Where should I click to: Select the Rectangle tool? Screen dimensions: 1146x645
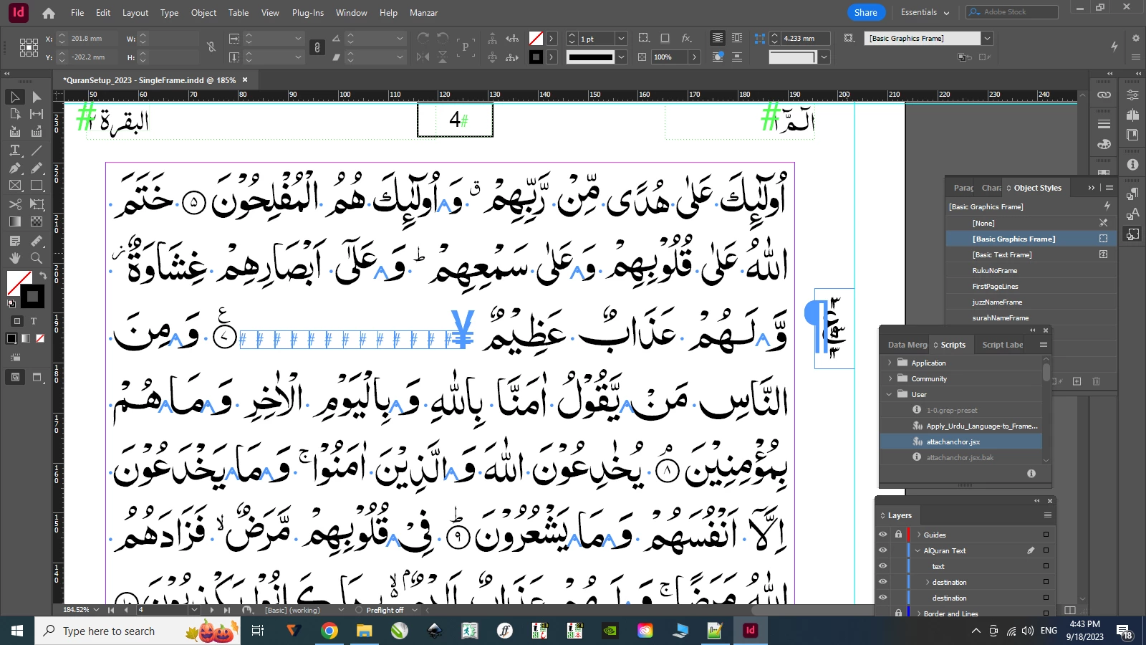(x=37, y=186)
